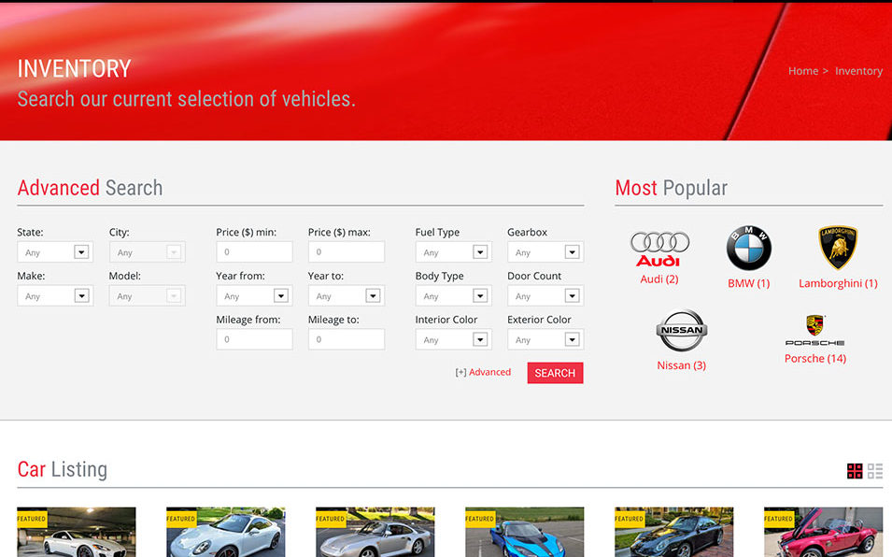Switch to grid view in Car Listing

pos(854,471)
